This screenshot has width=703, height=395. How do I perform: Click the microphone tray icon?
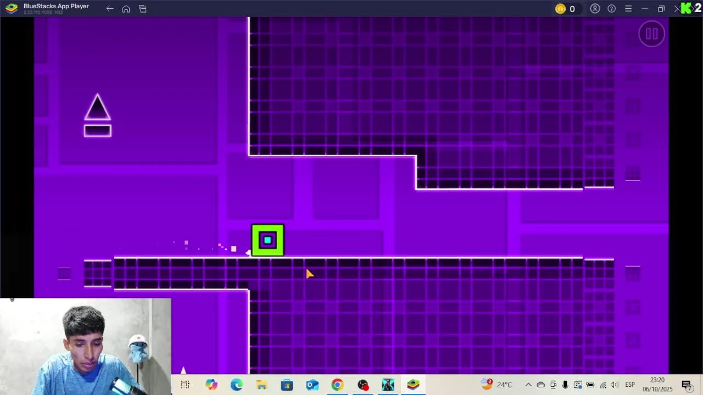[565, 385]
